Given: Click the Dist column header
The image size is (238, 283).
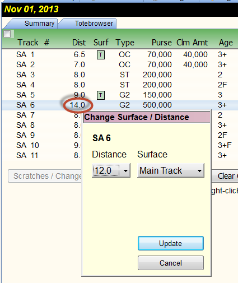Looking at the screenshot, I should coord(79,43).
